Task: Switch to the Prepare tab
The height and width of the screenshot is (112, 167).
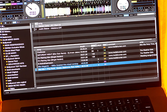Action: click(x=126, y=15)
